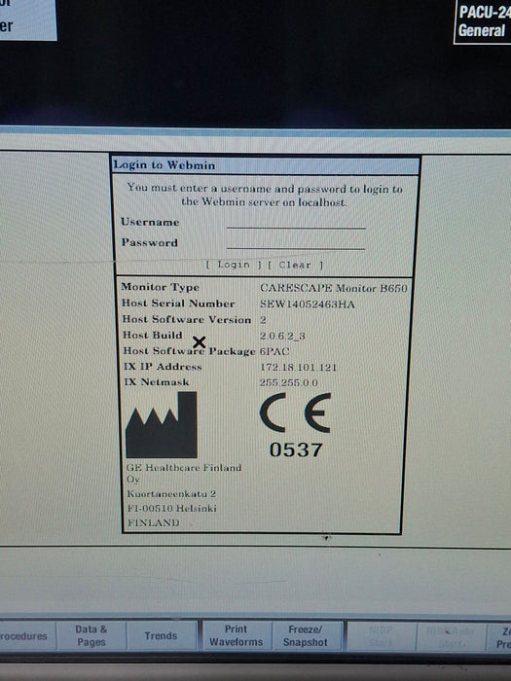Image resolution: width=511 pixels, height=681 pixels.
Task: Click the 'Host Serial Number' label
Action: point(178,304)
